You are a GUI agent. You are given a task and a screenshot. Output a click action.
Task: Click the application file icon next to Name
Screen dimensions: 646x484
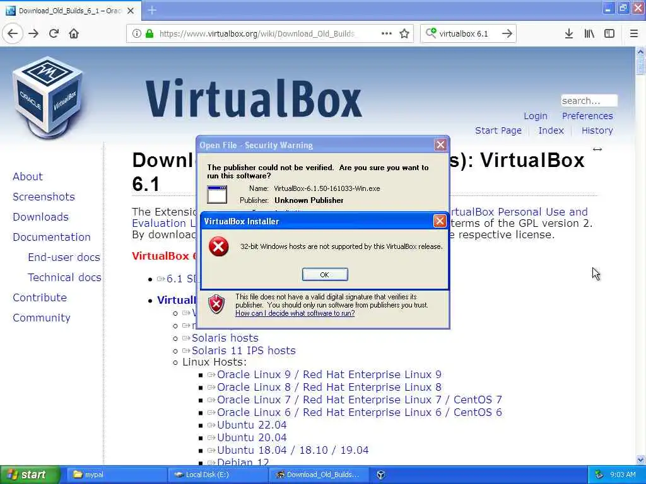[217, 194]
